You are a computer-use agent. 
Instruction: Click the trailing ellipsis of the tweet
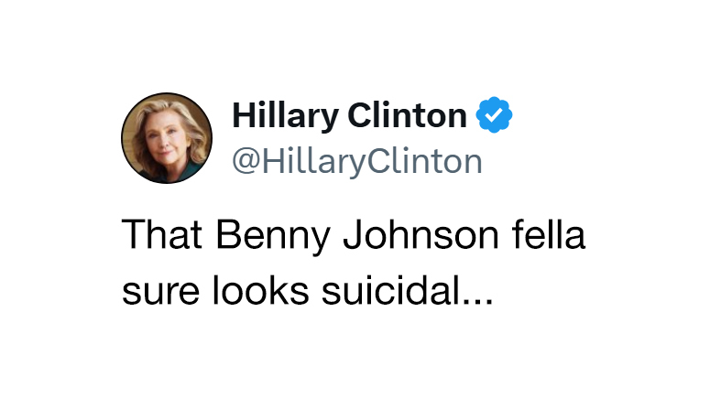pyautogui.click(x=479, y=300)
